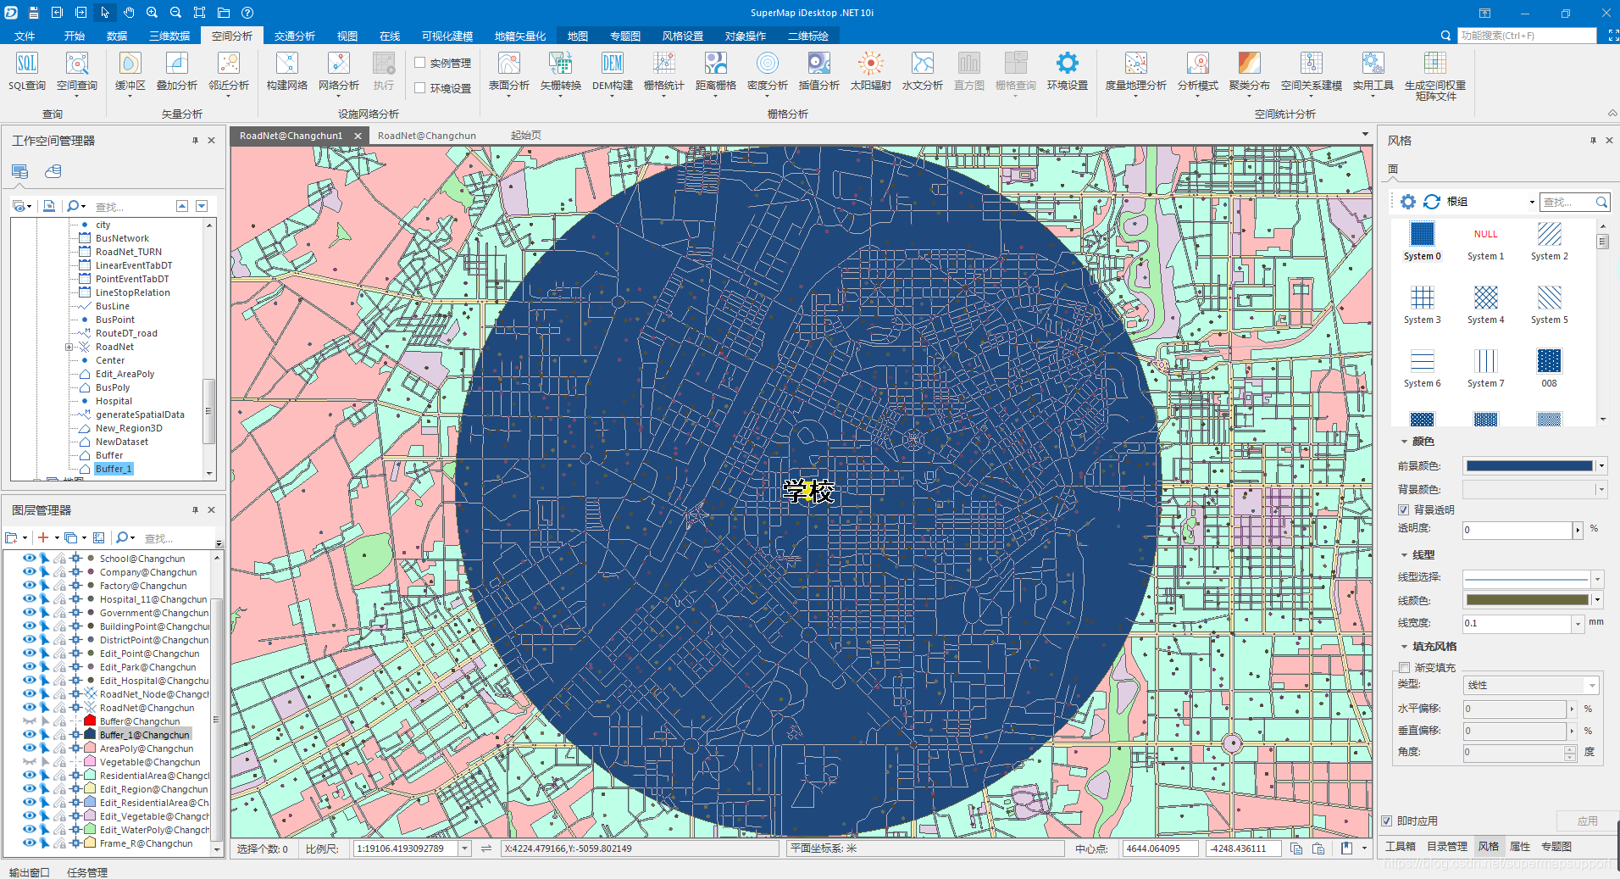Enable the network 环境设置 checkbox
The height and width of the screenshot is (879, 1620).
(x=420, y=88)
